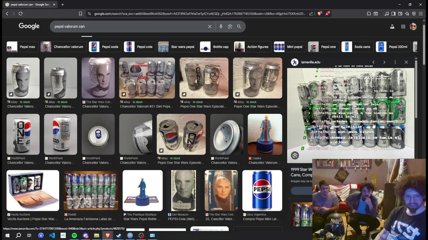Open the site settings icon left of the URL

(x=89, y=14)
